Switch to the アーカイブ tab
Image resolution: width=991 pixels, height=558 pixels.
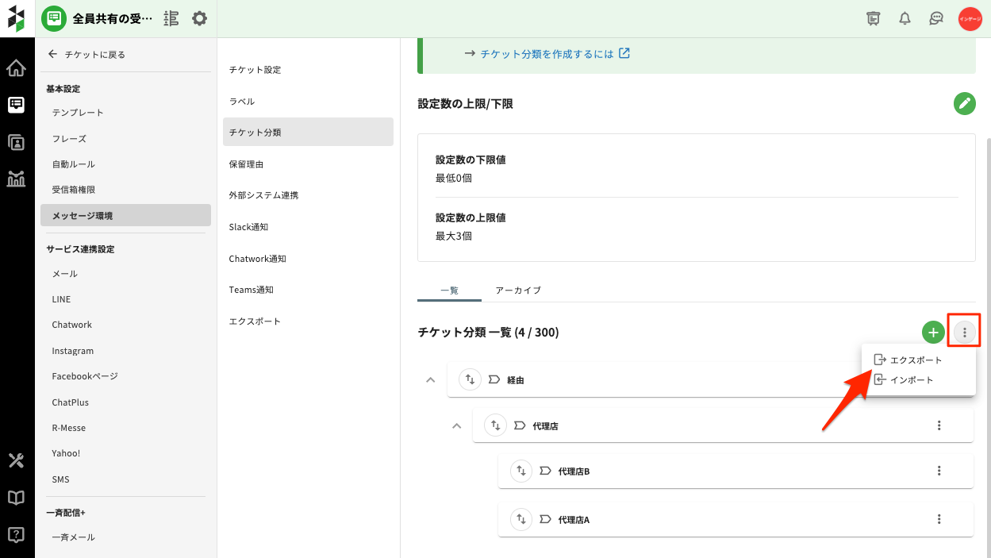pyautogui.click(x=517, y=291)
